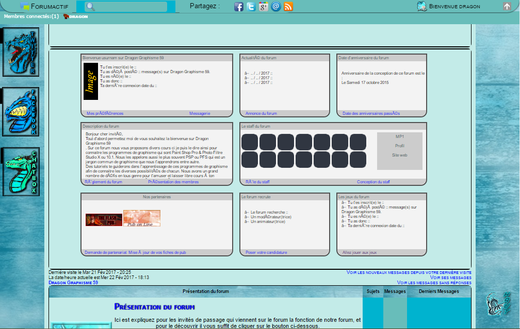
Task: Click the up-arrow icon in the top toolbar
Action: (x=507, y=7)
